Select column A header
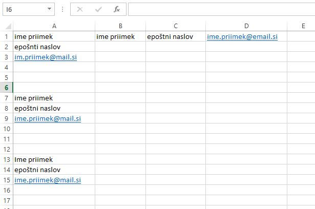The width and height of the screenshot is (315, 209). (54, 26)
